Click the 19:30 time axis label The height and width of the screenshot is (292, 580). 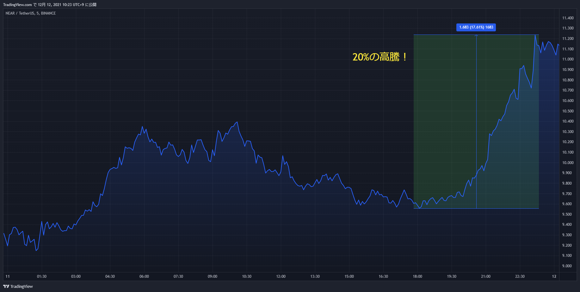(x=452, y=276)
